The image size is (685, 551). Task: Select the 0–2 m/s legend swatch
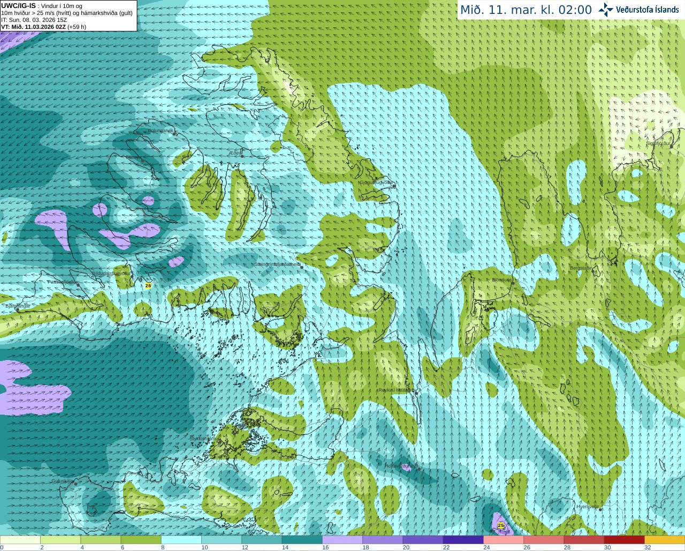(20, 540)
